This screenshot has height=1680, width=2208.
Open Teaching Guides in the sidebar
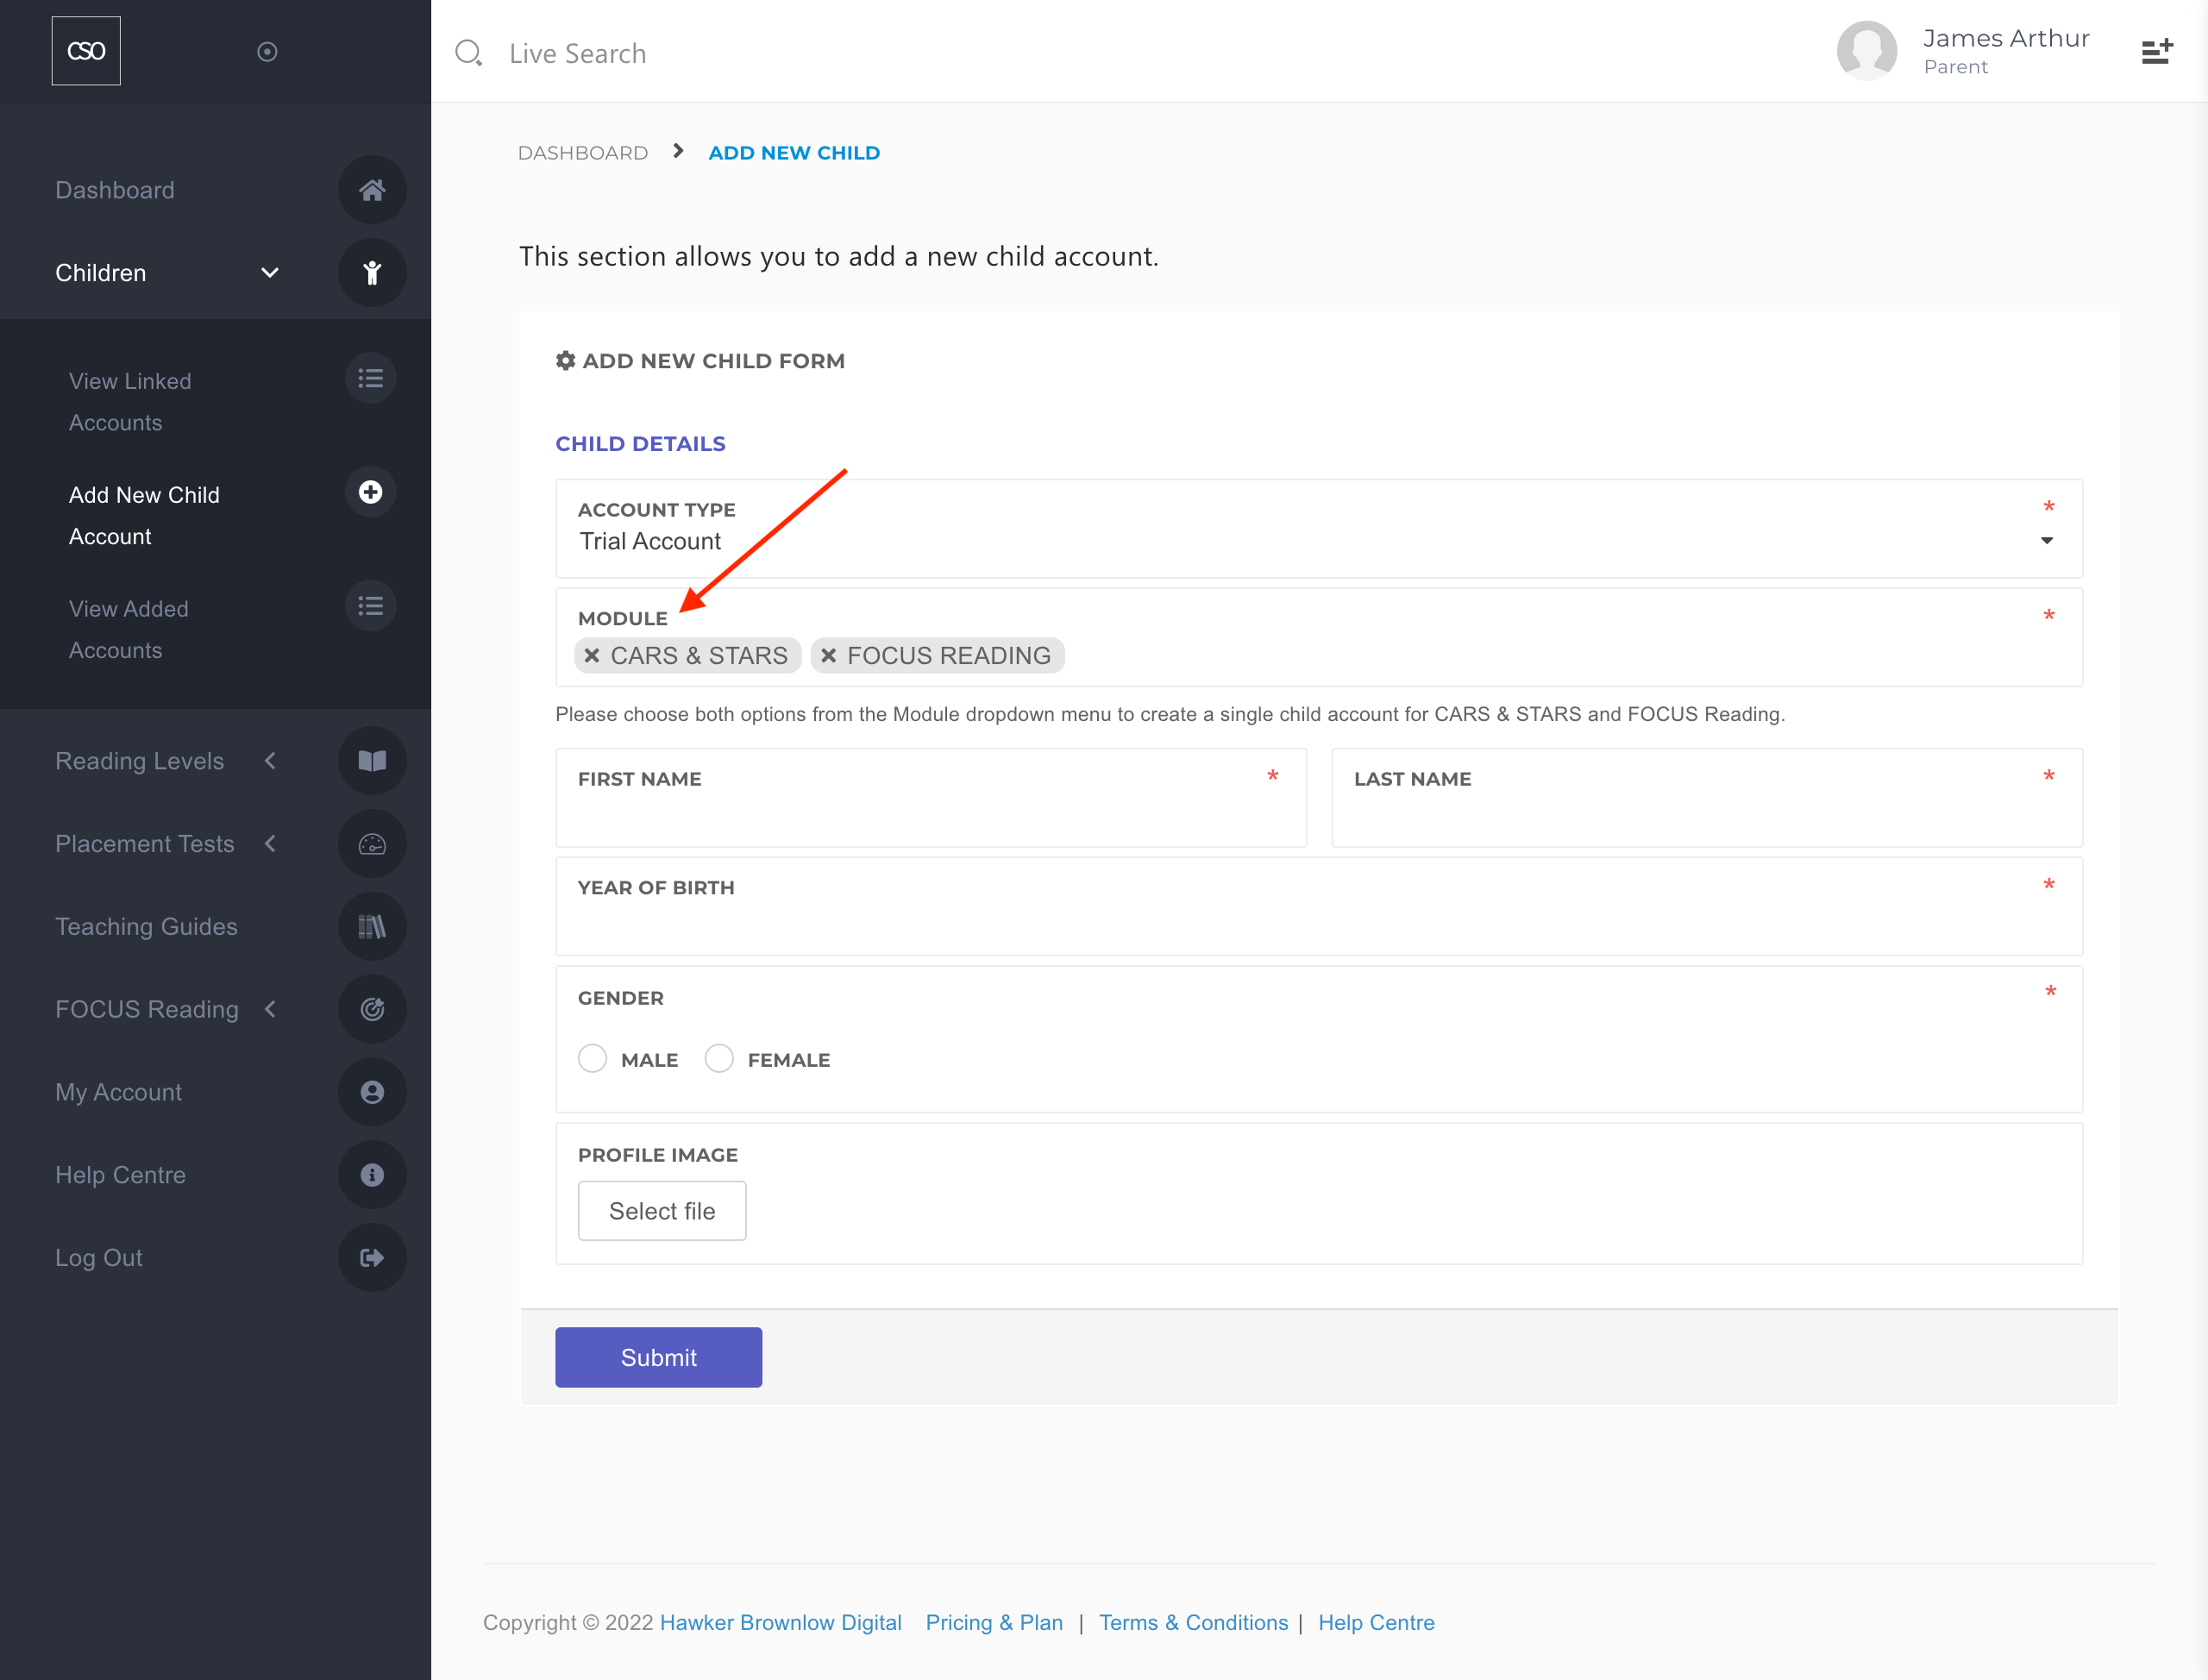point(146,927)
